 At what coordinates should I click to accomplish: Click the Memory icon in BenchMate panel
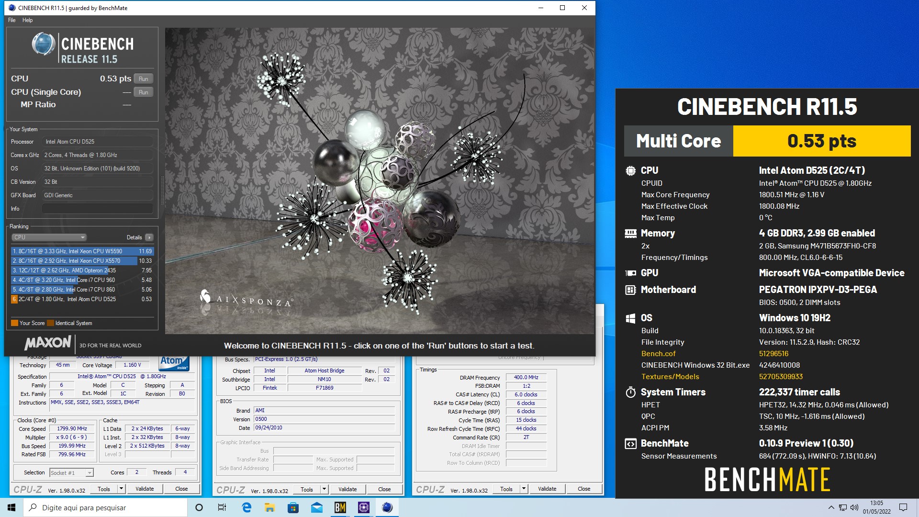630,233
